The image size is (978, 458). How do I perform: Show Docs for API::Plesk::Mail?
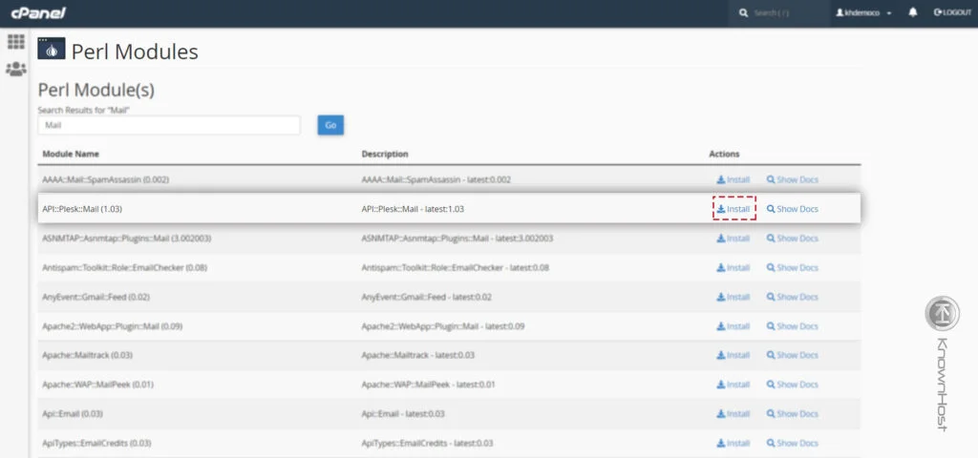pos(792,209)
